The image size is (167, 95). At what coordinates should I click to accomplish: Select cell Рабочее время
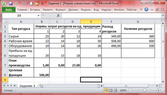click(x=21, y=41)
